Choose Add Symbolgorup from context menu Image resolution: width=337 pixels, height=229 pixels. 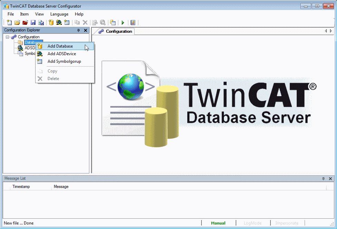[x=65, y=61]
